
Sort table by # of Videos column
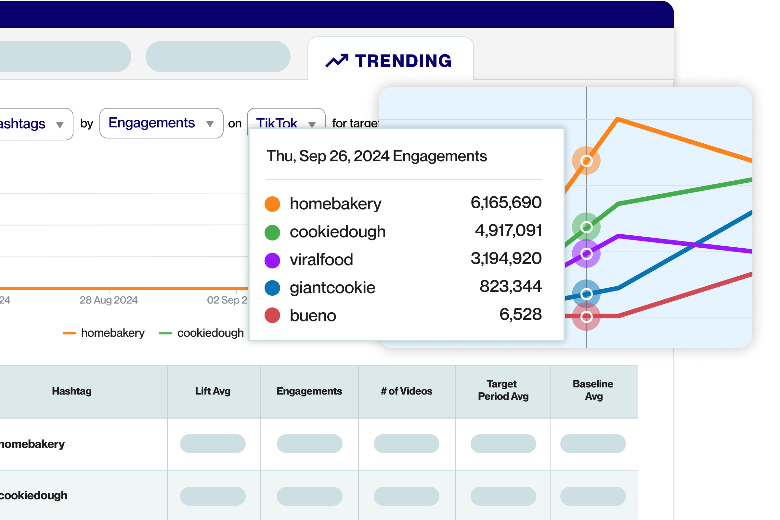tap(407, 391)
